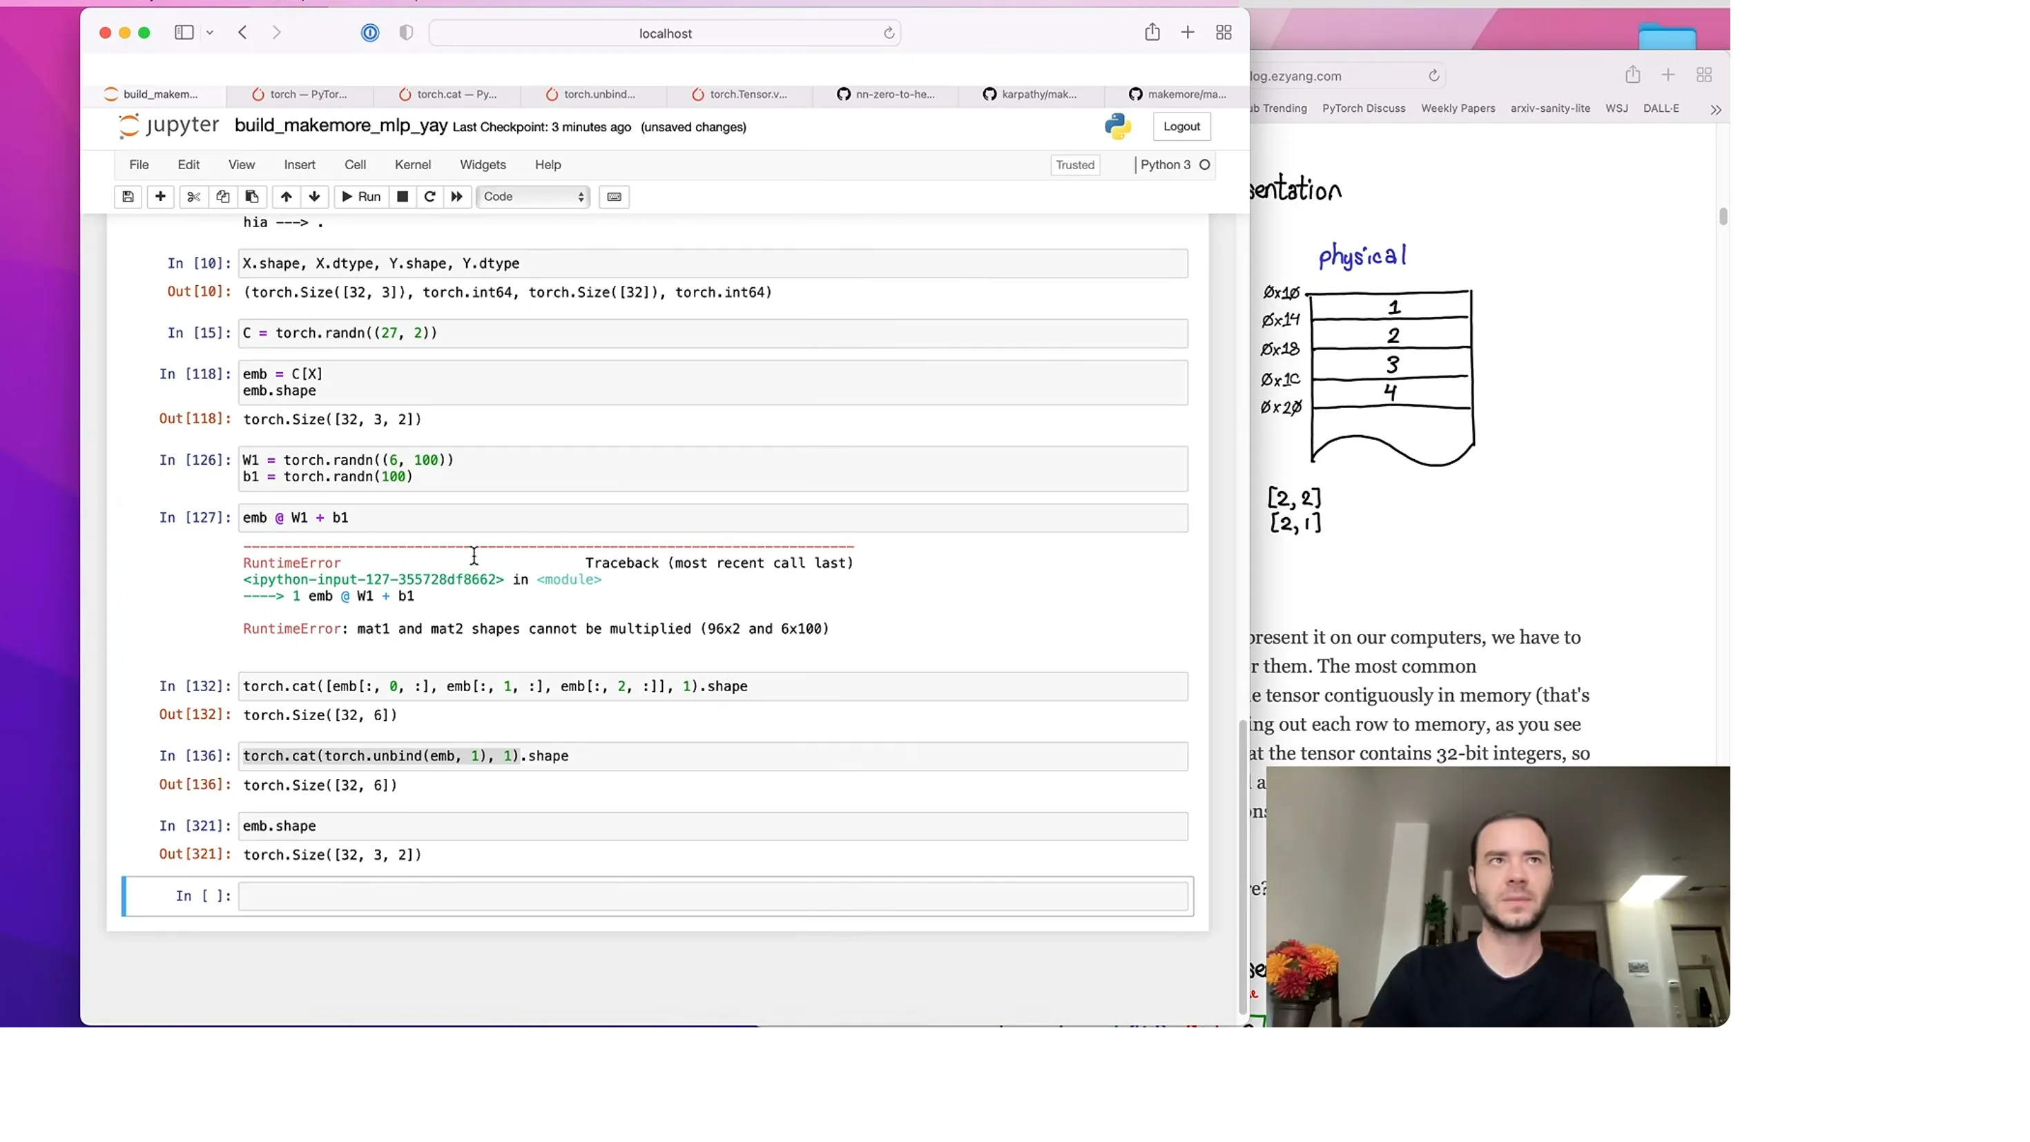The height and width of the screenshot is (1142, 2030).
Task: Toggle the Trusted notebook indicator
Action: (x=1075, y=165)
